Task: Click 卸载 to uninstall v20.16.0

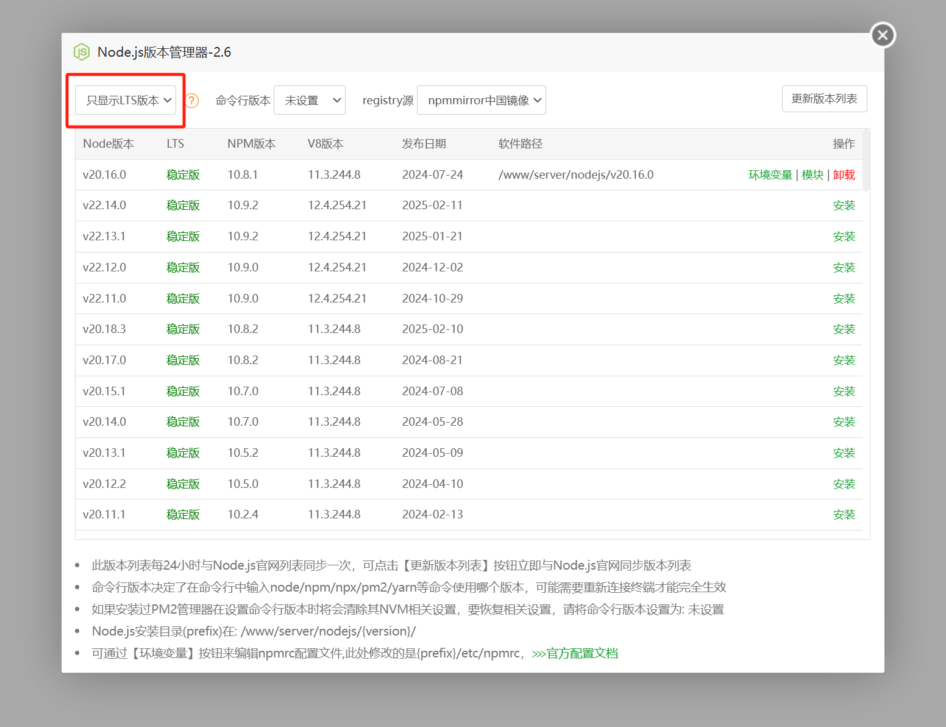Action: click(844, 175)
